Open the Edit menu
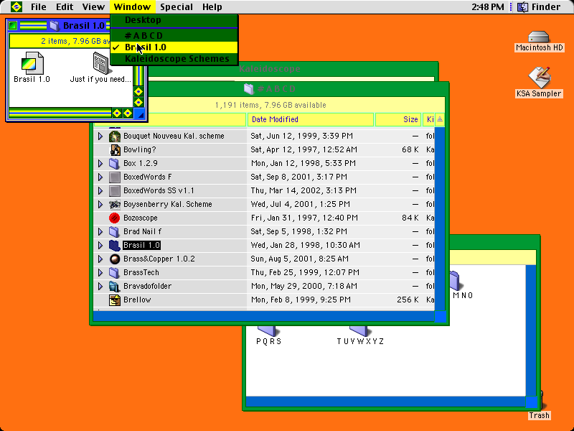This screenshot has width=574, height=431. coord(65,7)
